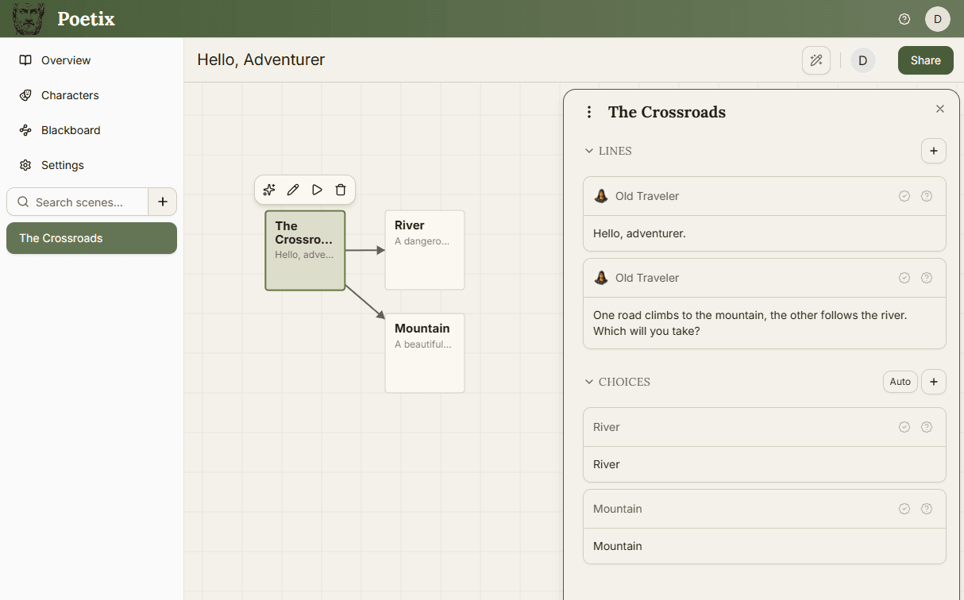The width and height of the screenshot is (964, 600).
Task: Click the pencil edit icon in the node toolbar
Action: (293, 190)
